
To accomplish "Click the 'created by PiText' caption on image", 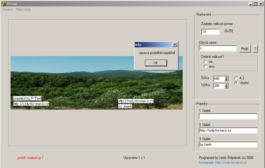I will 27,98.
